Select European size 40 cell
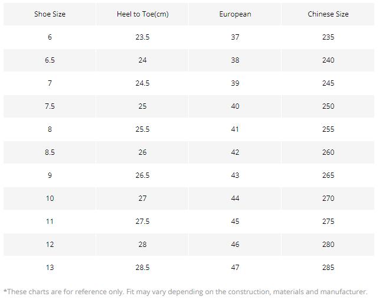Screen dimensions: 379x306 235,106
